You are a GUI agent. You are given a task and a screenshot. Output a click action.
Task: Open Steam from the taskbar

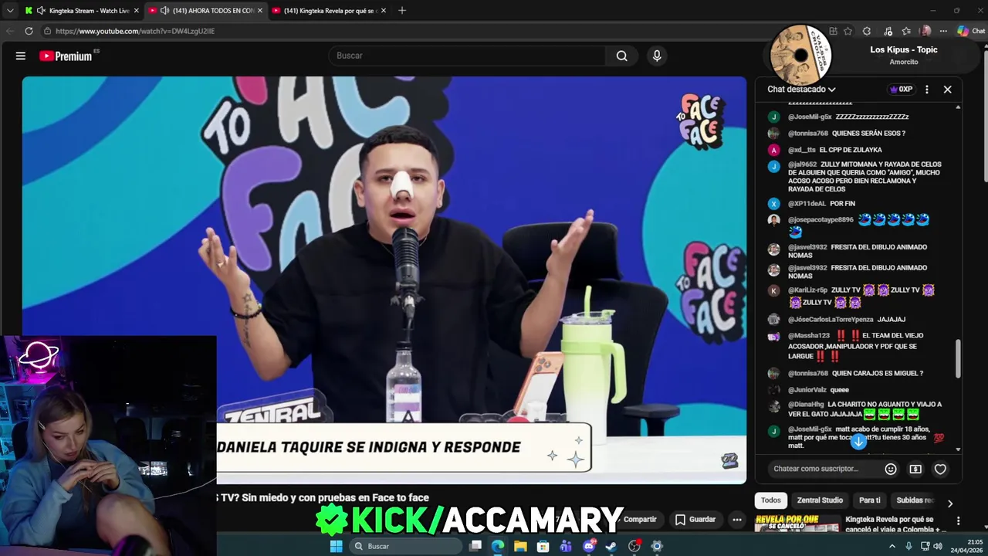coord(611,546)
